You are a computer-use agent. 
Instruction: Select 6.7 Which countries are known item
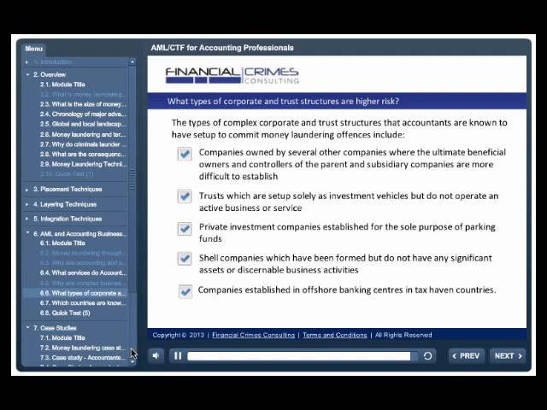click(x=82, y=303)
